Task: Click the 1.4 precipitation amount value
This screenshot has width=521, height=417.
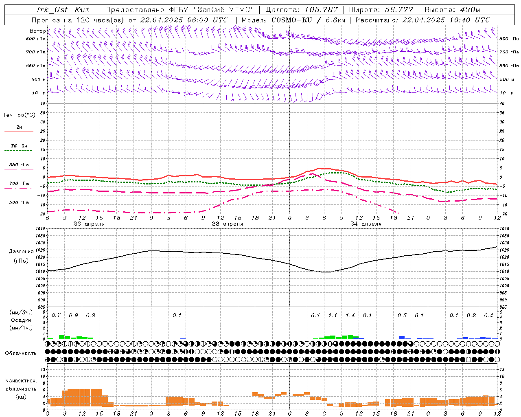Action: (350, 316)
